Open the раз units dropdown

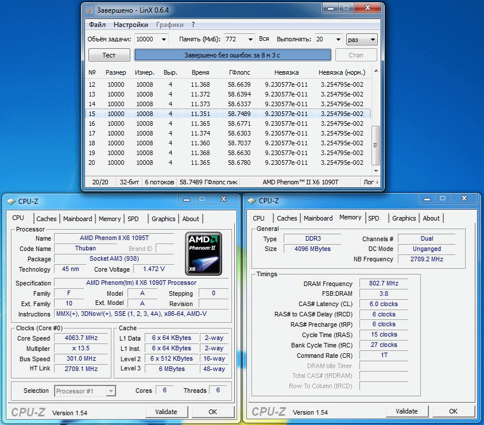click(372, 40)
